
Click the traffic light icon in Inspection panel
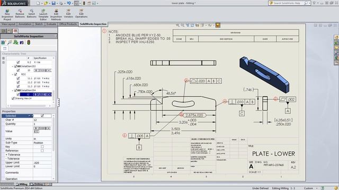(x=29, y=42)
